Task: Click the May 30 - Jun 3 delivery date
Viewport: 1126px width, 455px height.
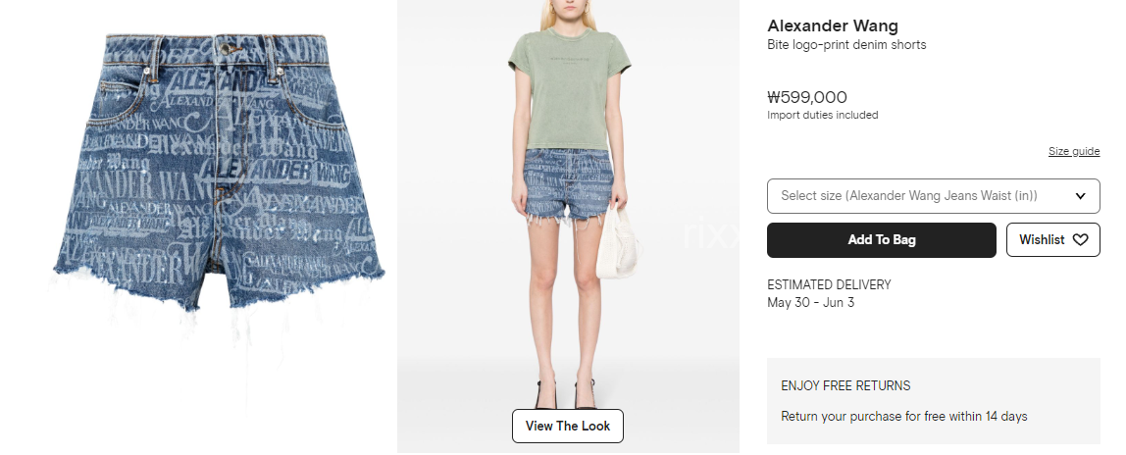Action: 811,302
